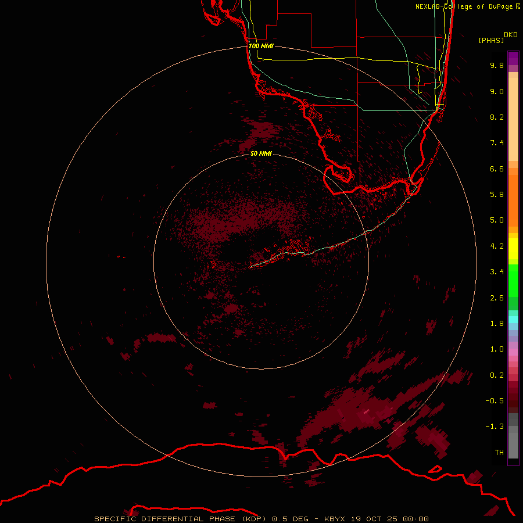
Task: Select the 0.2 scale value
Action: click(497, 375)
